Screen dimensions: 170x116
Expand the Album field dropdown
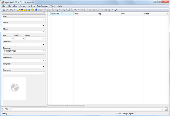point(44,32)
